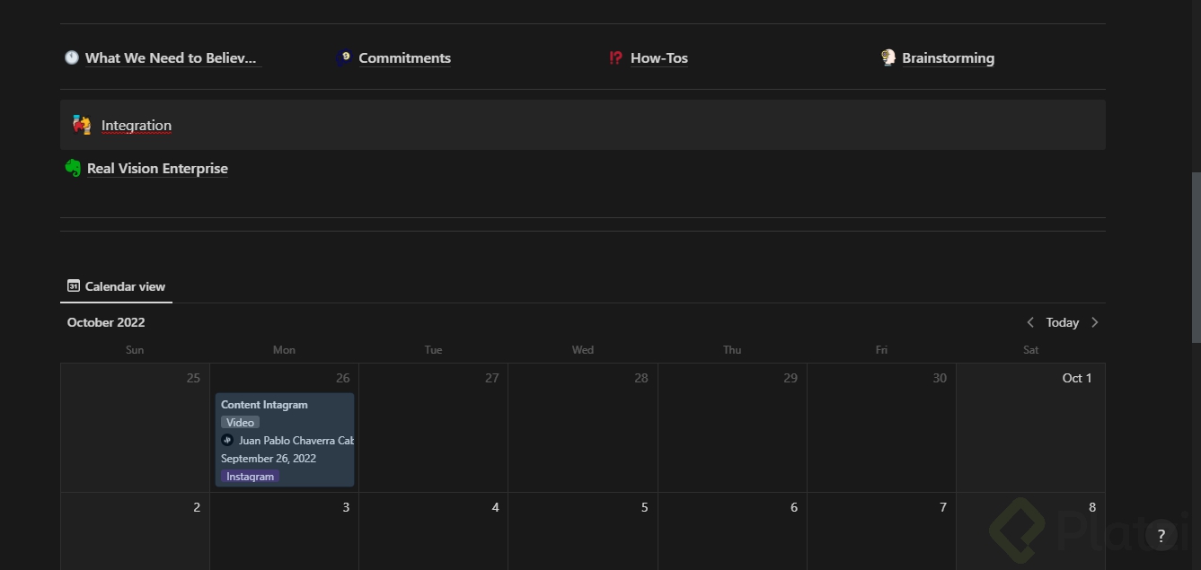Image resolution: width=1201 pixels, height=570 pixels.
Task: Click the purple Instagram tag on the card
Action: 250,477
